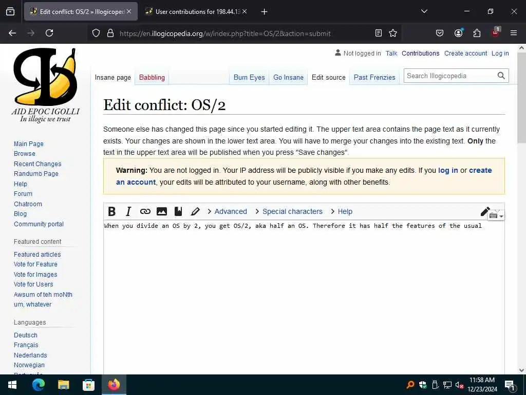This screenshot has height=395, width=526.
Task: Click inside the upper wikitext editing area
Action: point(304,297)
